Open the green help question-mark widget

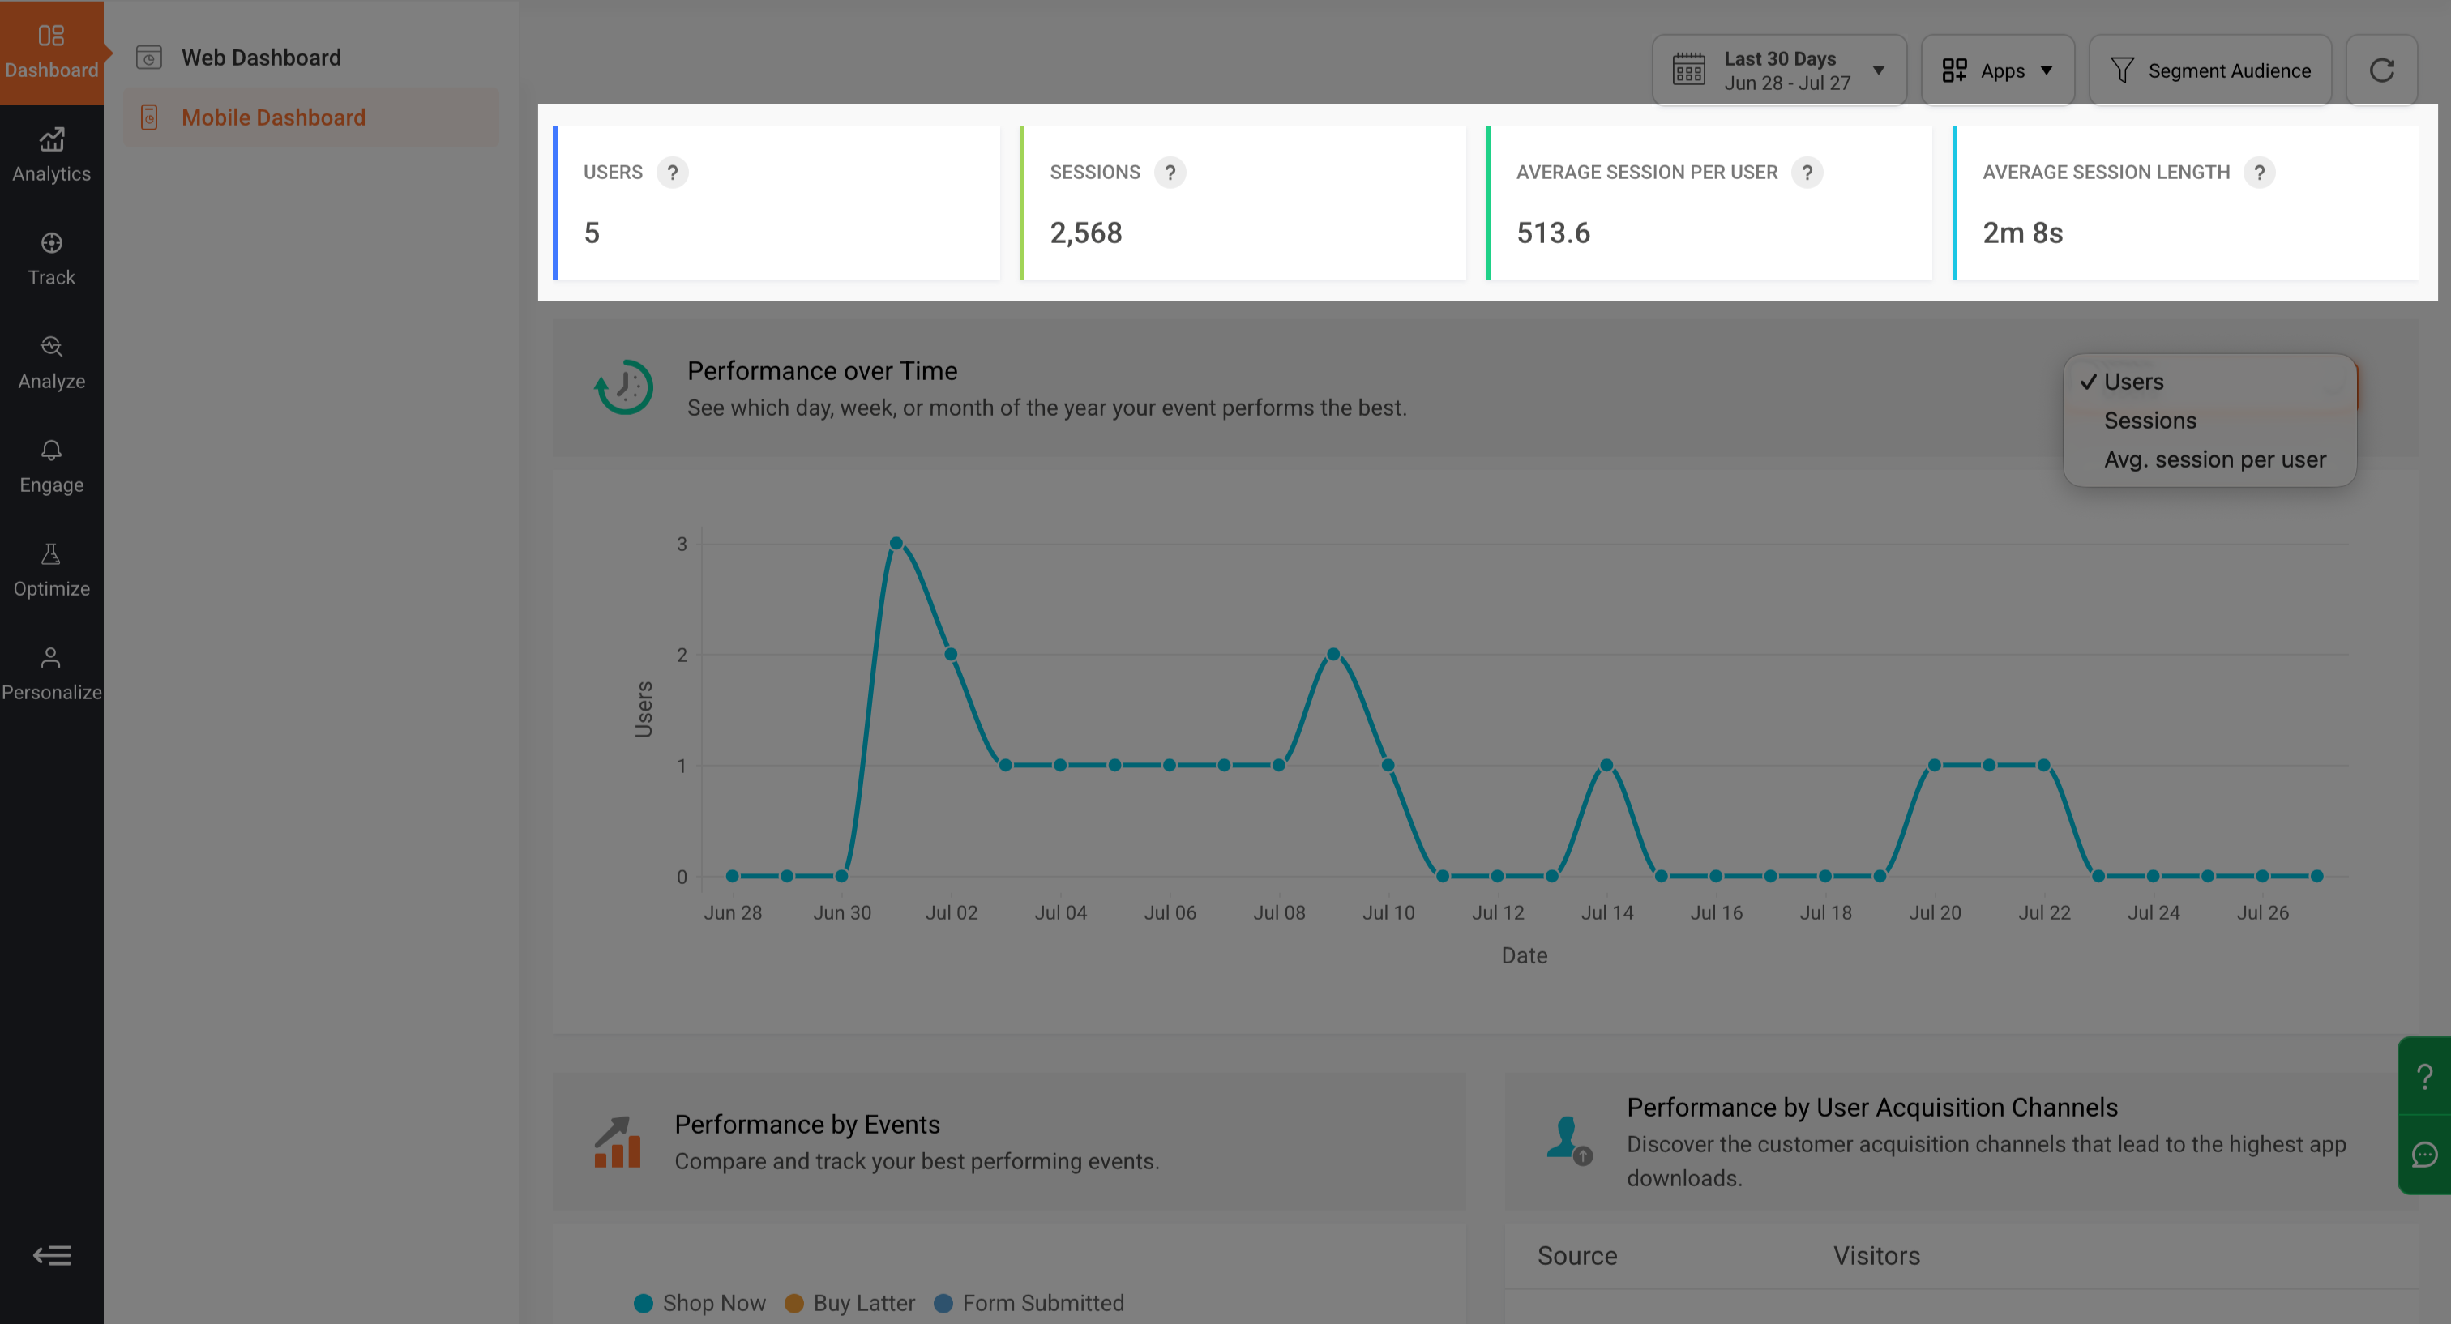[2424, 1076]
